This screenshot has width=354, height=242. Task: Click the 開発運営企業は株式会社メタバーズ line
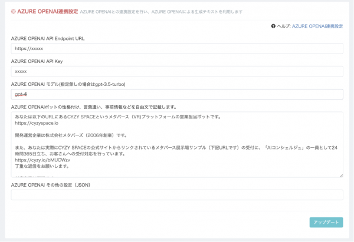(x=71, y=135)
